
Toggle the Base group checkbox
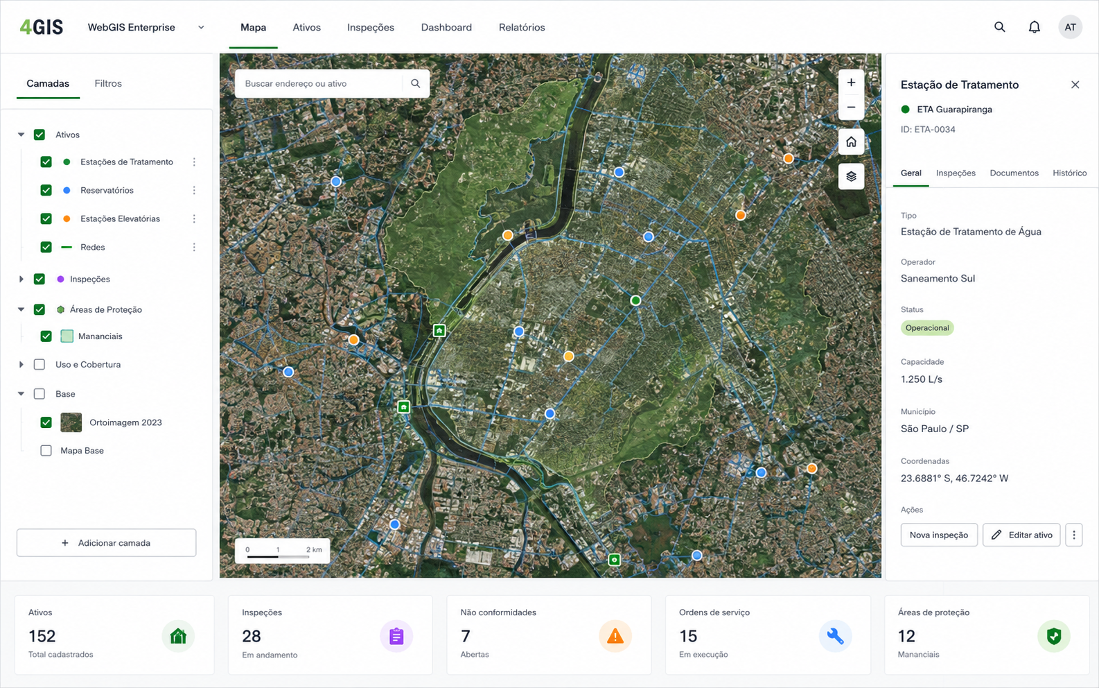39,393
